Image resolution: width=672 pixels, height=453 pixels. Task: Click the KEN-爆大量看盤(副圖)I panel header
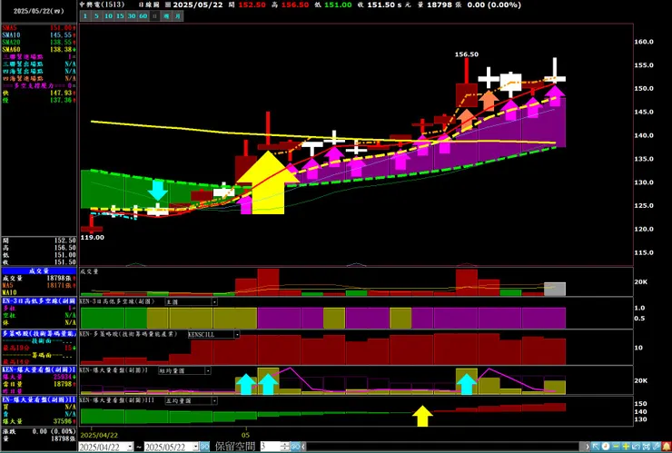[39, 369]
